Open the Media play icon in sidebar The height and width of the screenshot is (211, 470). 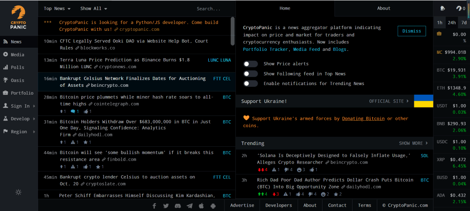[5, 54]
